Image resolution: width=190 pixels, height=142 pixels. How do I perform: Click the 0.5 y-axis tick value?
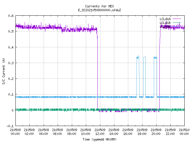pyautogui.click(x=11, y=31)
